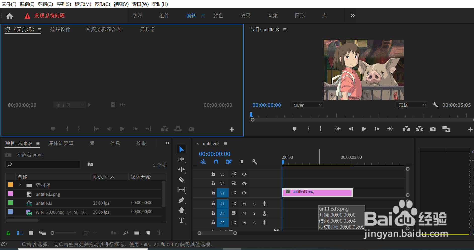The width and height of the screenshot is (474, 250).
Task: Click the New Bin folder icon
Action: click(x=137, y=233)
